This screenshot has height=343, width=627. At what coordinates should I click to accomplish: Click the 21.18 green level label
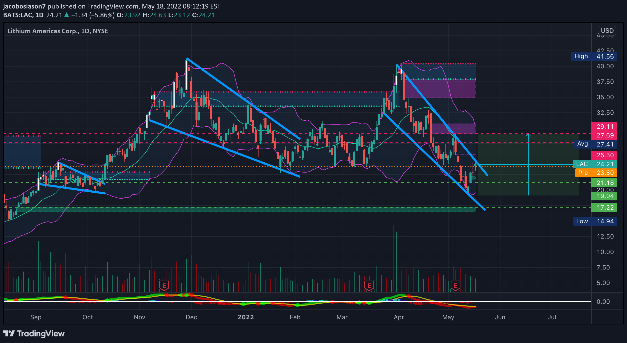pyautogui.click(x=604, y=183)
